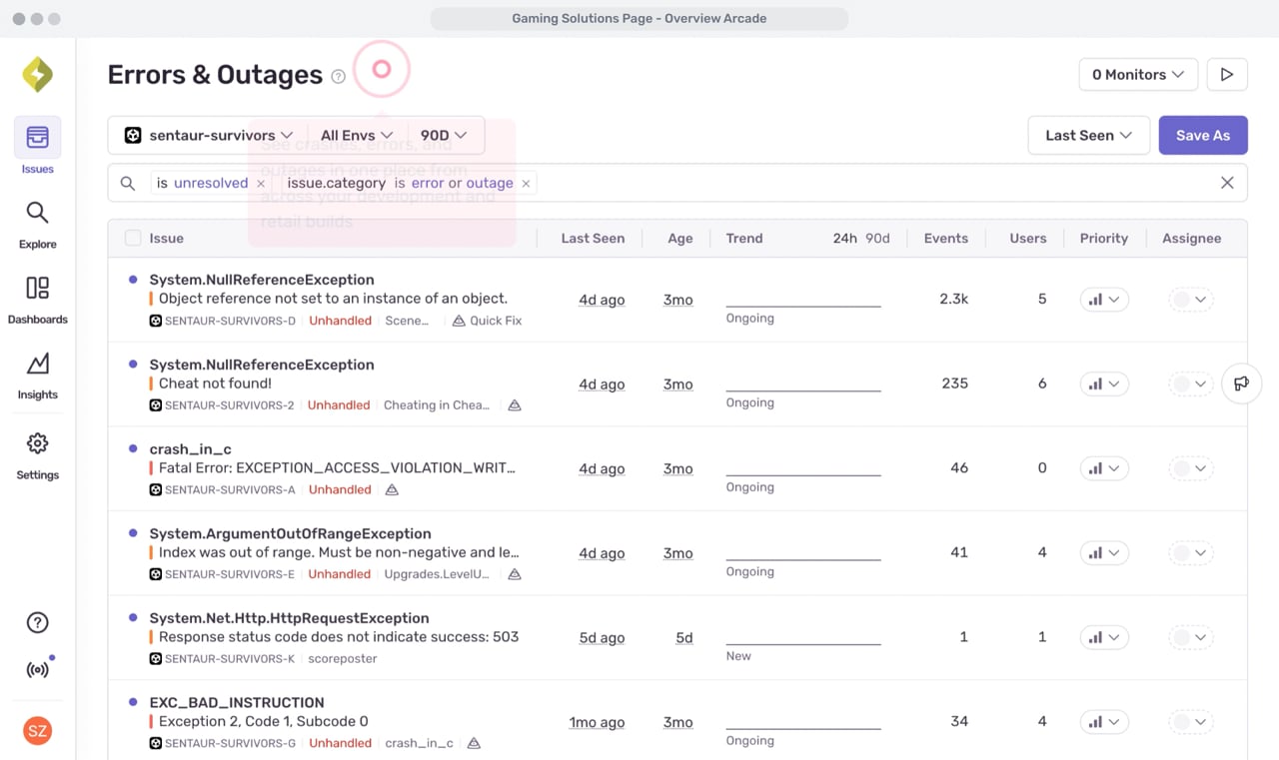
Task: Open the 0 Monitors dropdown
Action: (1137, 75)
